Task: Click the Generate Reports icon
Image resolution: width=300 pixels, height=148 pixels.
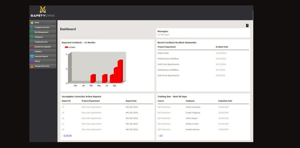Action: [32, 56]
